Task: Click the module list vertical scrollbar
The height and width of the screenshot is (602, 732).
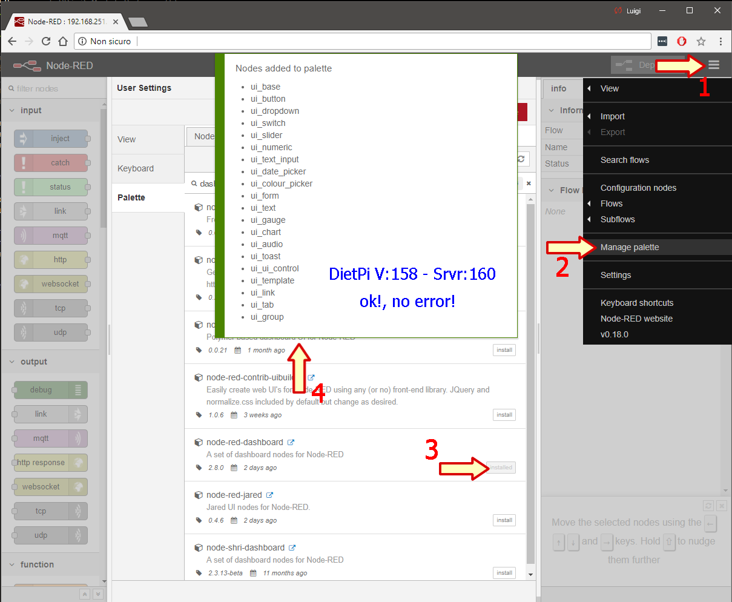Action: (531, 384)
